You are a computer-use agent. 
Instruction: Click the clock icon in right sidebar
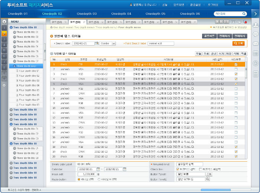pos(256,63)
